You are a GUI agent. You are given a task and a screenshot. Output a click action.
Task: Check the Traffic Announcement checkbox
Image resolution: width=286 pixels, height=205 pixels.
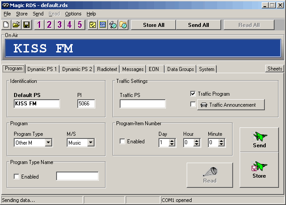(x=193, y=104)
